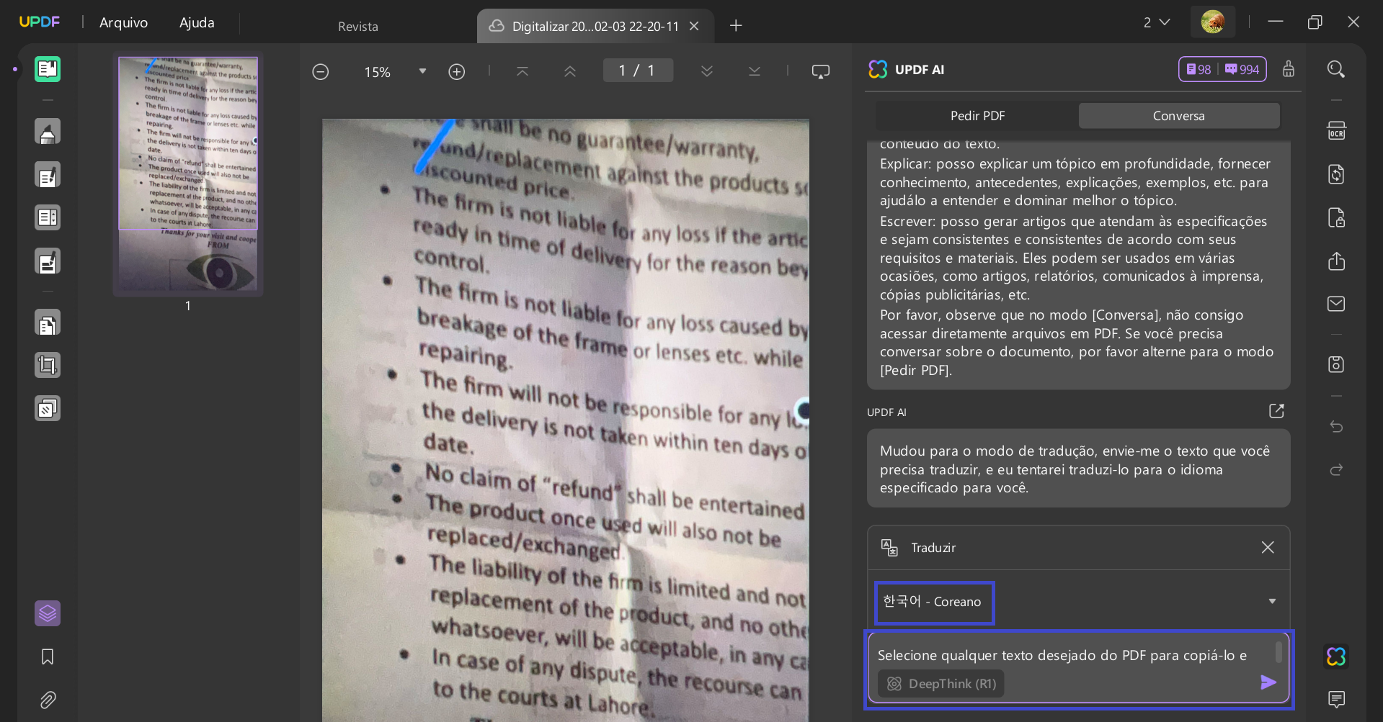1383x722 pixels.
Task: Expand the open-windows count dropdown
Action: pos(1157,22)
